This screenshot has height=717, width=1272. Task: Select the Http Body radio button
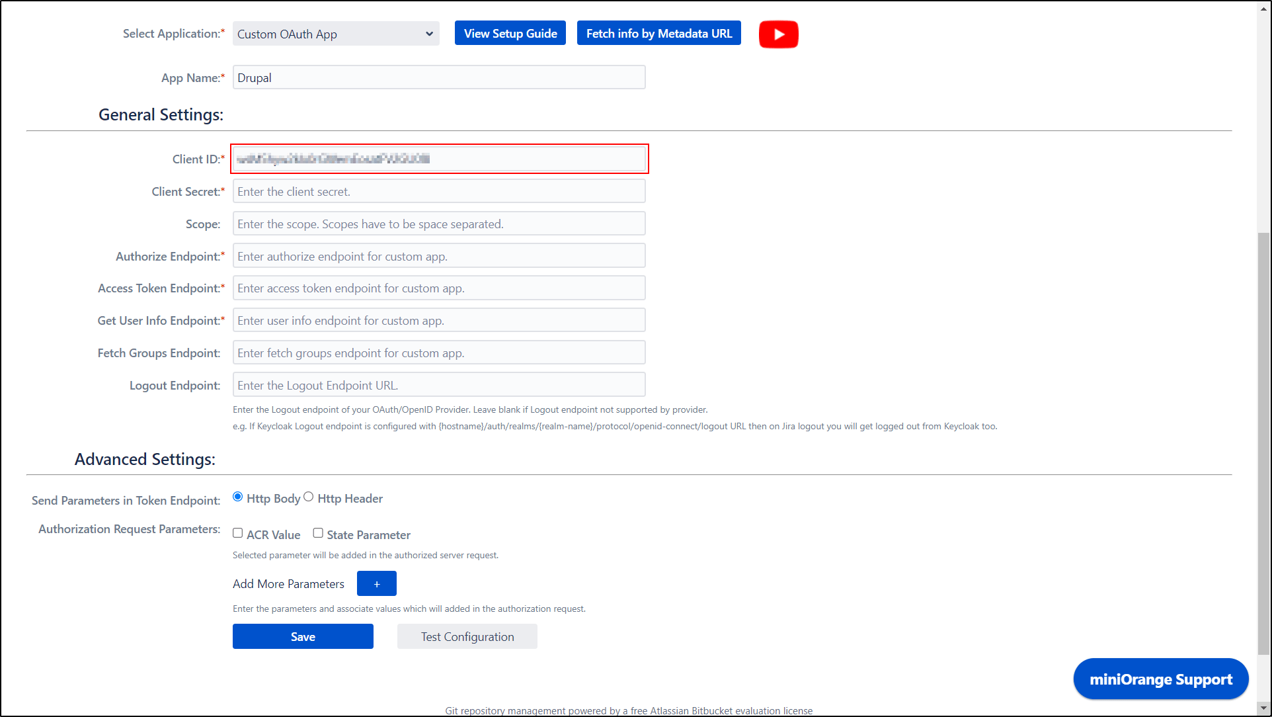[x=237, y=496]
